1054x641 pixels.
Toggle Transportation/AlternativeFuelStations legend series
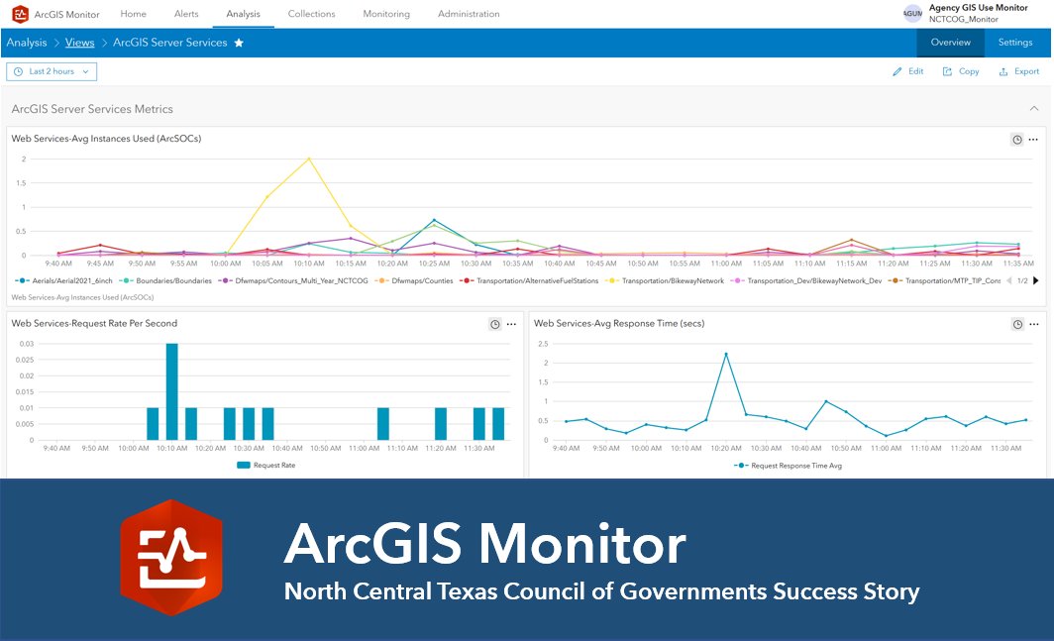coord(529,280)
